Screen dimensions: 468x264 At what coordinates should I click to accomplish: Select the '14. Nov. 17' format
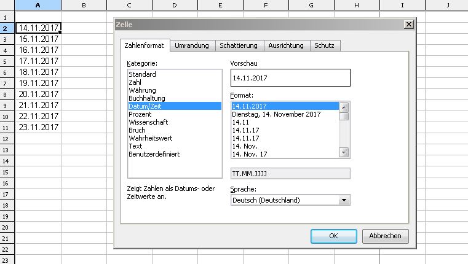click(249, 154)
